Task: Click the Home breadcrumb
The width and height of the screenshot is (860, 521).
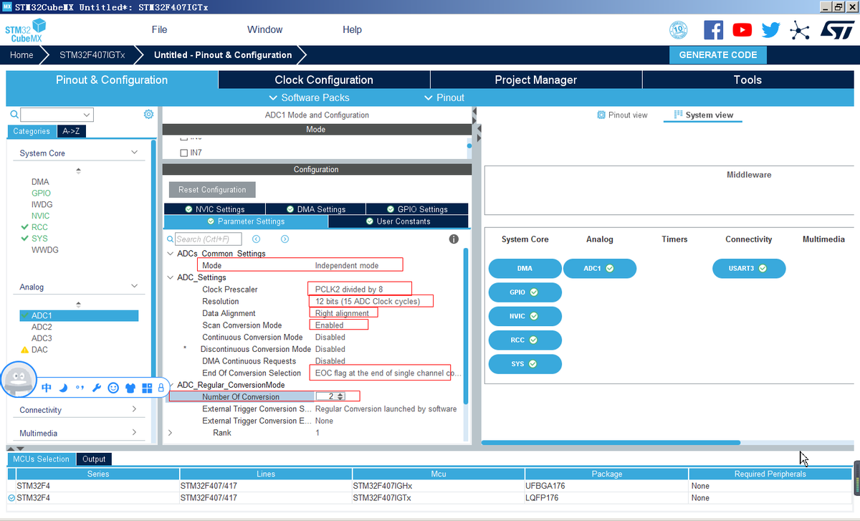Action: (x=21, y=54)
